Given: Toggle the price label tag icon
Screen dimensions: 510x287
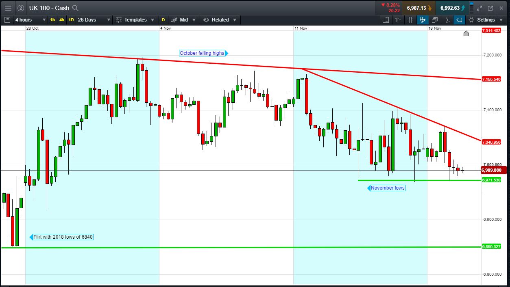Looking at the screenshot, I should (459, 19).
